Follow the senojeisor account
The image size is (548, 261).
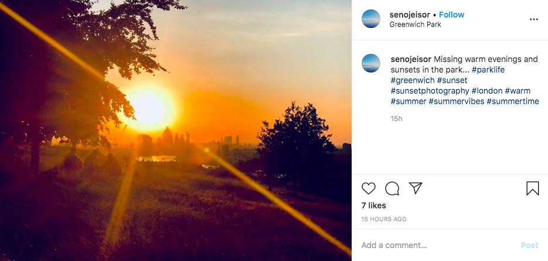(452, 15)
